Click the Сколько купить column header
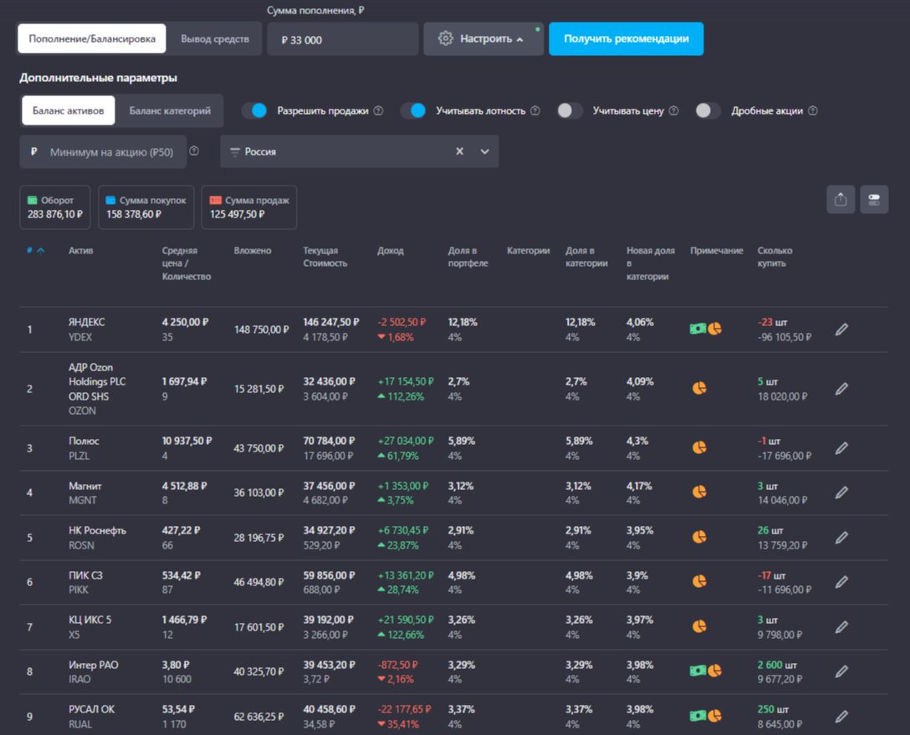The height and width of the screenshot is (735, 910). pos(775,257)
